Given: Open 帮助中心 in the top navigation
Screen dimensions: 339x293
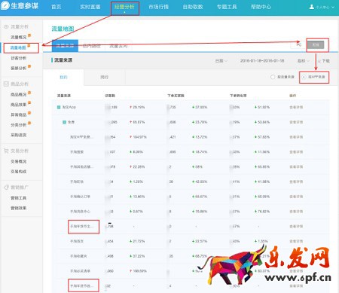Looking at the screenshot, I should pyautogui.click(x=261, y=7).
